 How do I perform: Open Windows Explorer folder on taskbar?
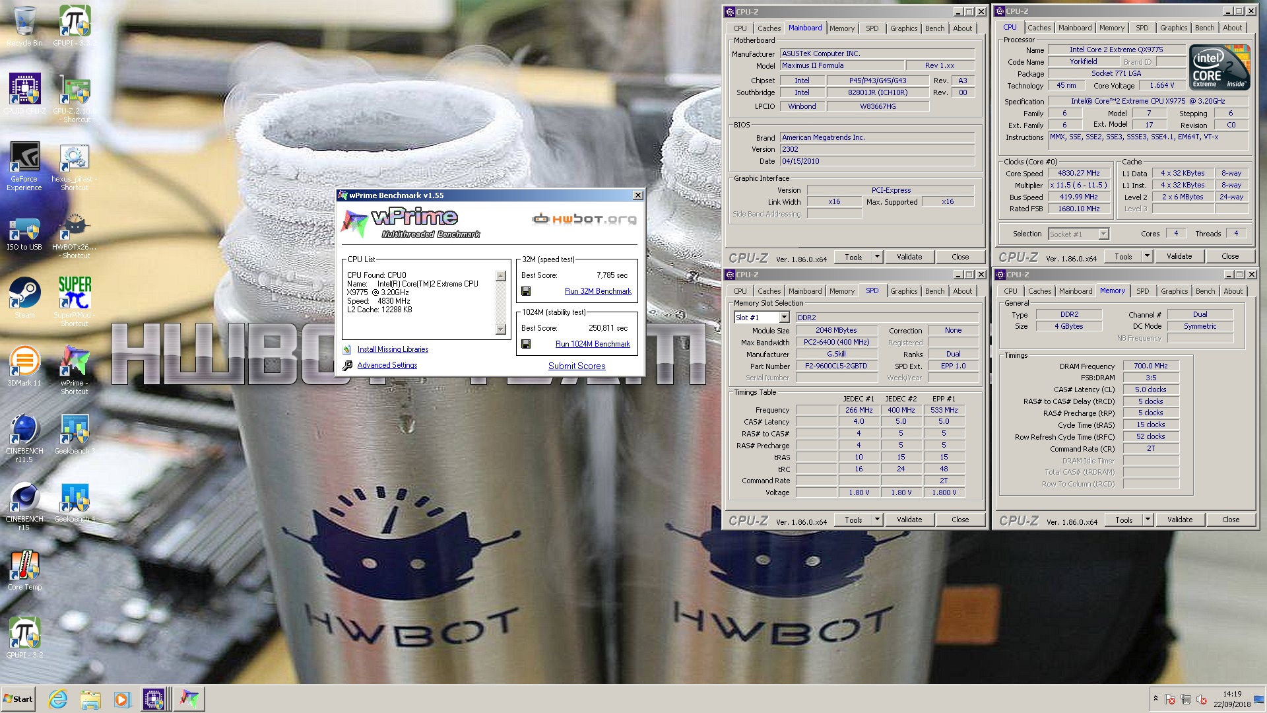(90, 699)
